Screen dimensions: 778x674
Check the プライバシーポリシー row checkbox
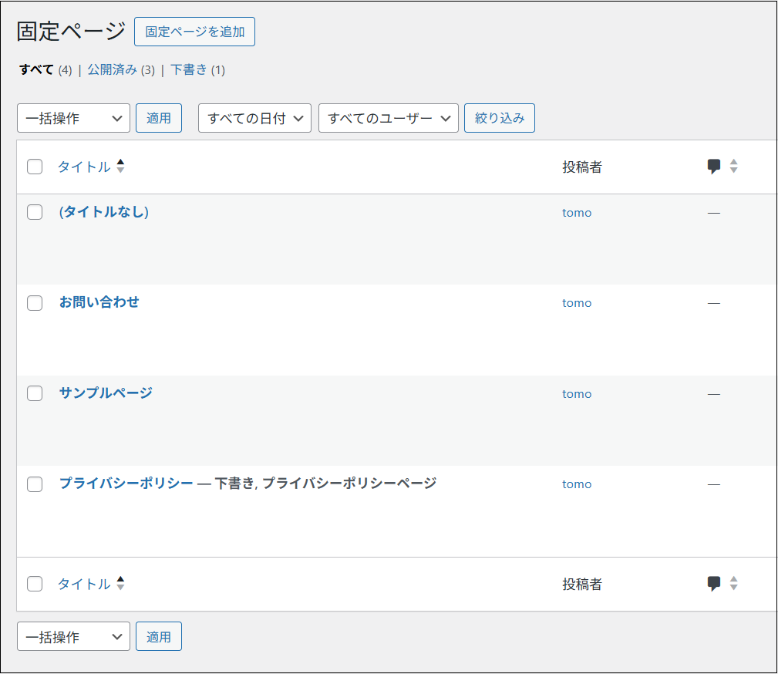[35, 484]
